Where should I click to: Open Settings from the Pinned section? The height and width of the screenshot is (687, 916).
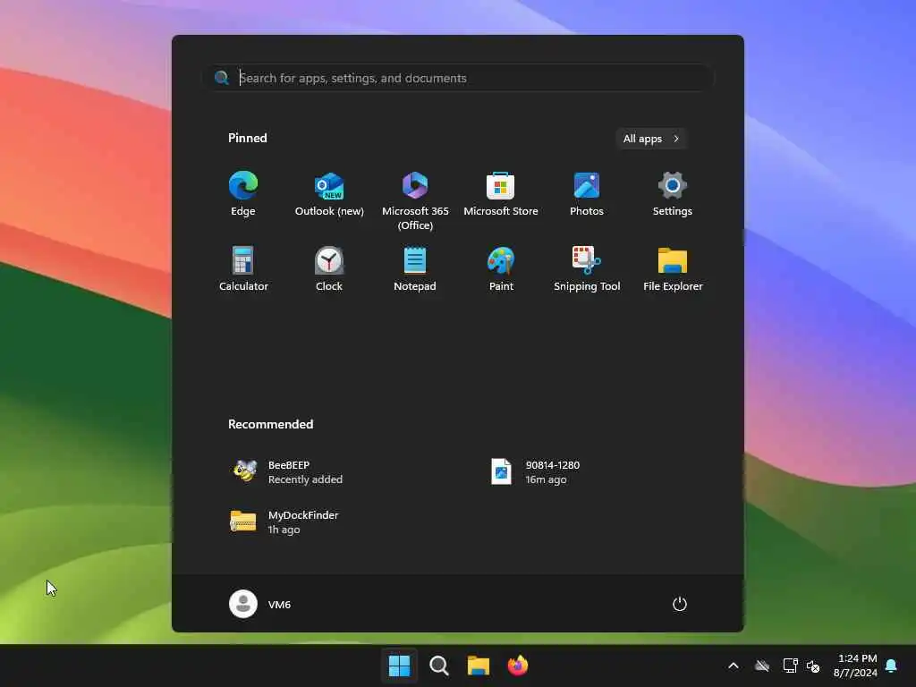[x=673, y=194]
